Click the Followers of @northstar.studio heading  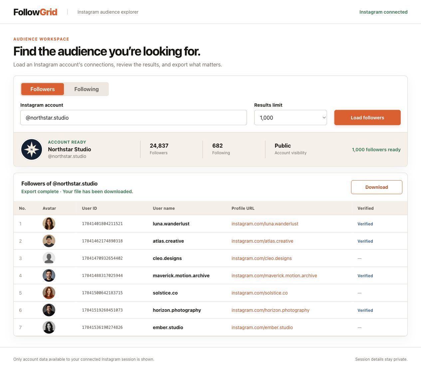pos(59,184)
